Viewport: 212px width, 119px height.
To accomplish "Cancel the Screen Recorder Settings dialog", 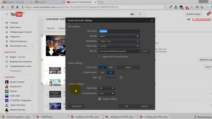I will tap(144, 106).
